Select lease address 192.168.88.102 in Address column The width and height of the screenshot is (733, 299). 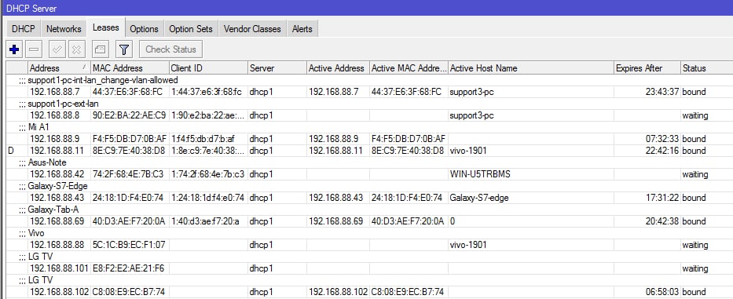coord(59,291)
